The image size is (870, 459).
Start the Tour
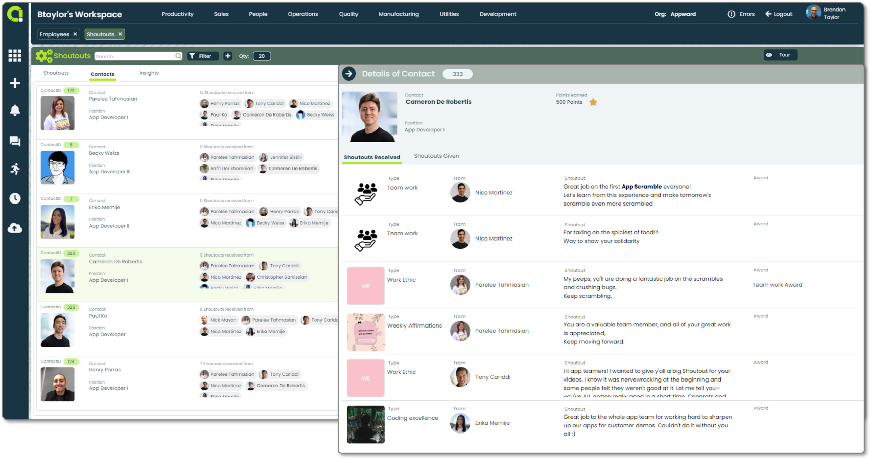[780, 55]
